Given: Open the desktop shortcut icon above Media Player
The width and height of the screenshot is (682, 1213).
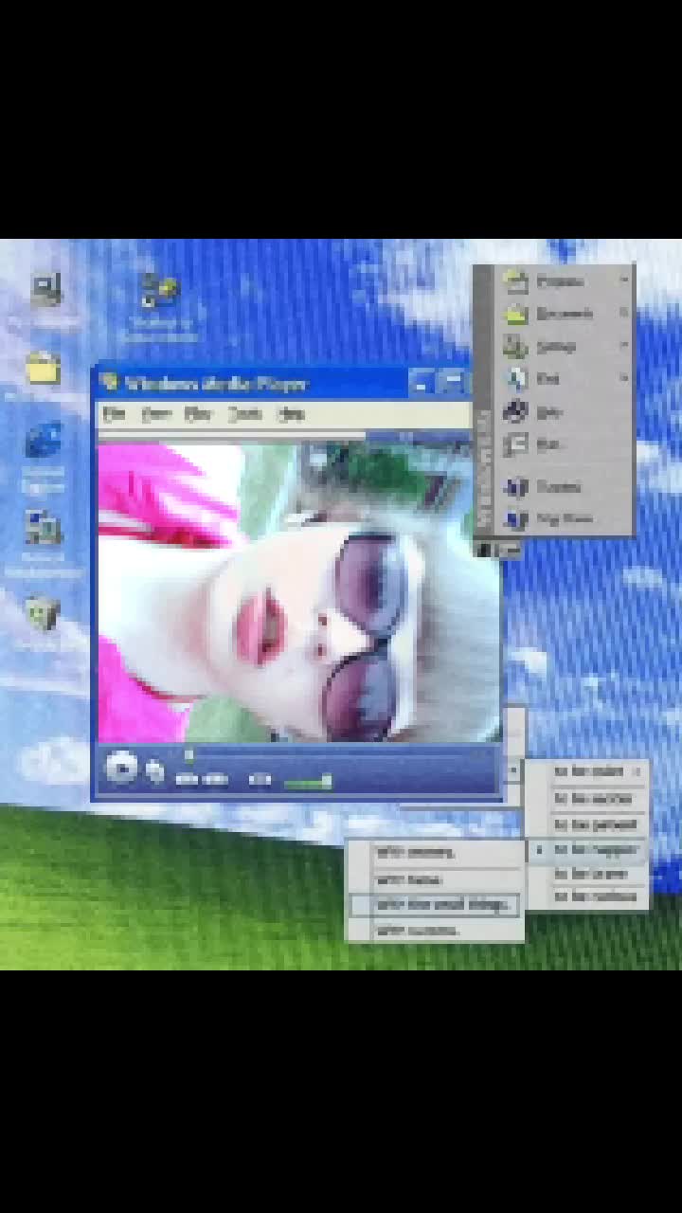Looking at the screenshot, I should (160, 290).
